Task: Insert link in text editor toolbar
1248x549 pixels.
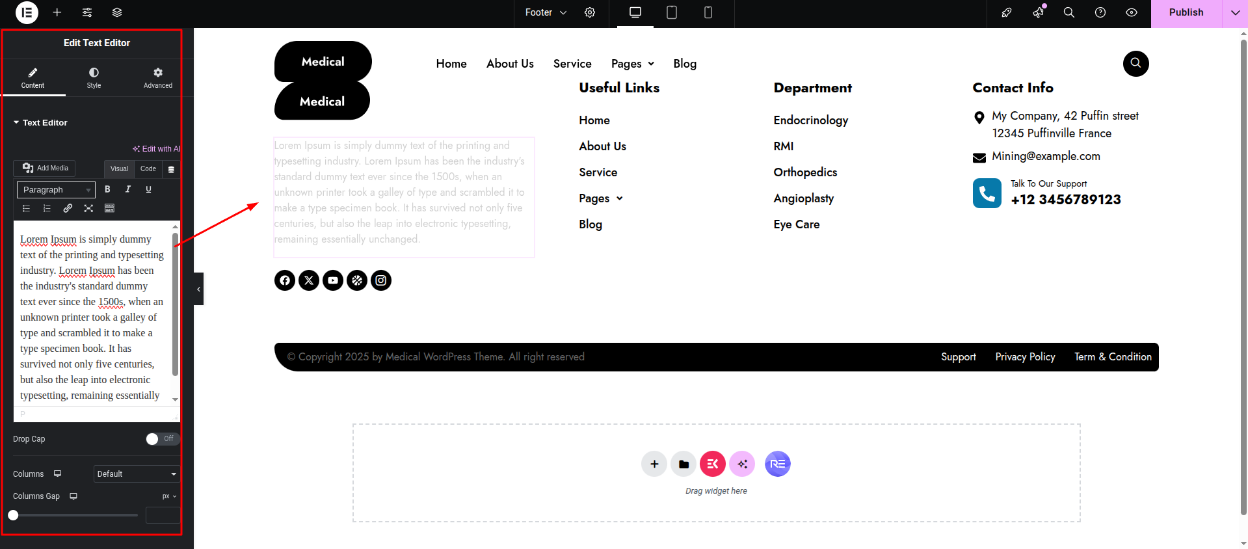Action: tap(68, 208)
